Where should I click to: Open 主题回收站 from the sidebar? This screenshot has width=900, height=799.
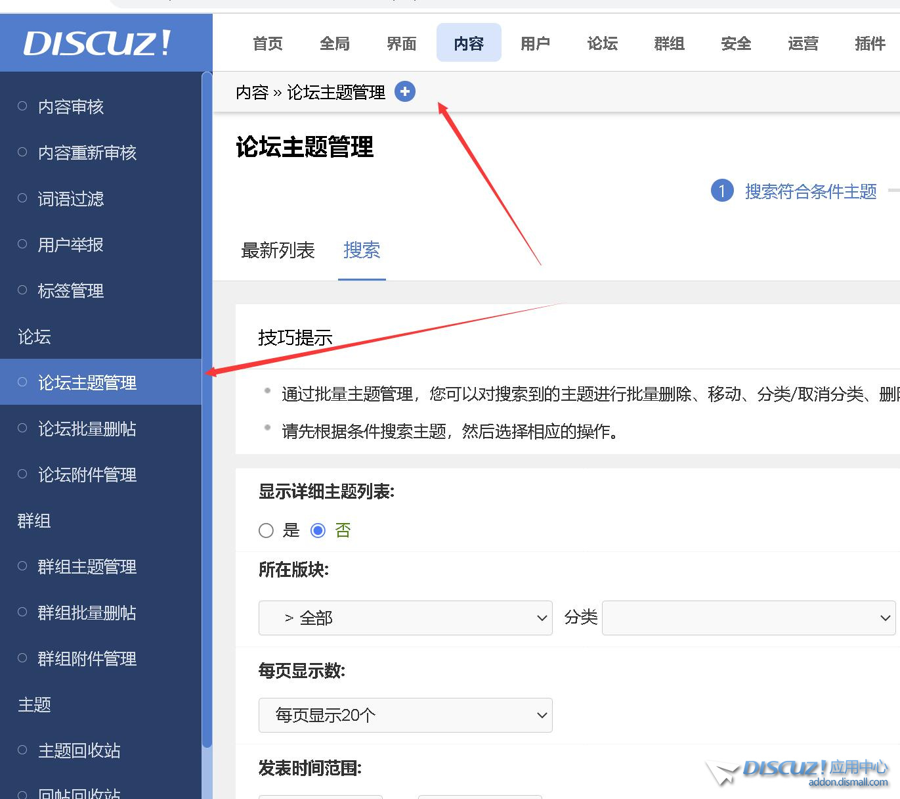79,750
